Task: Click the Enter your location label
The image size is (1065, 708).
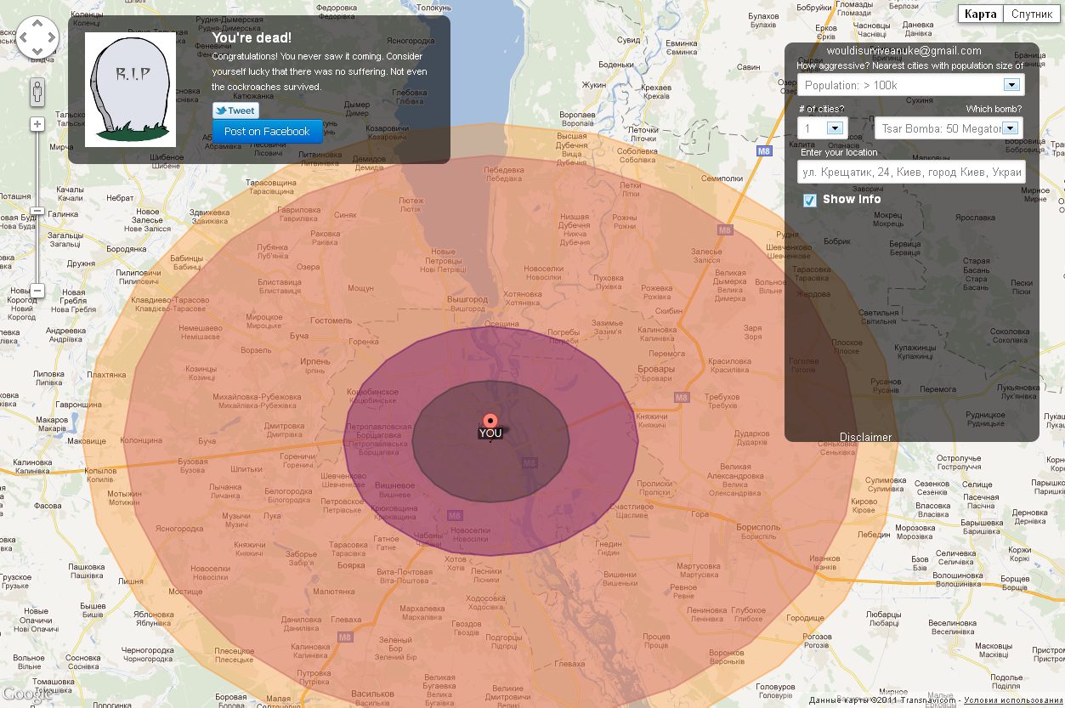Action: 839,153
